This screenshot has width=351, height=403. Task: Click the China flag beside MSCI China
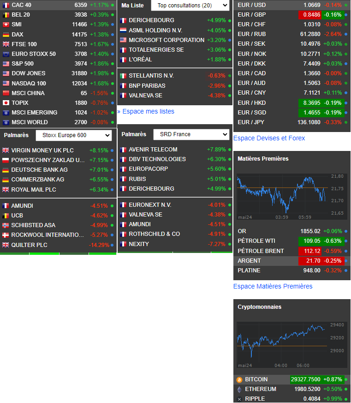pos(6,93)
